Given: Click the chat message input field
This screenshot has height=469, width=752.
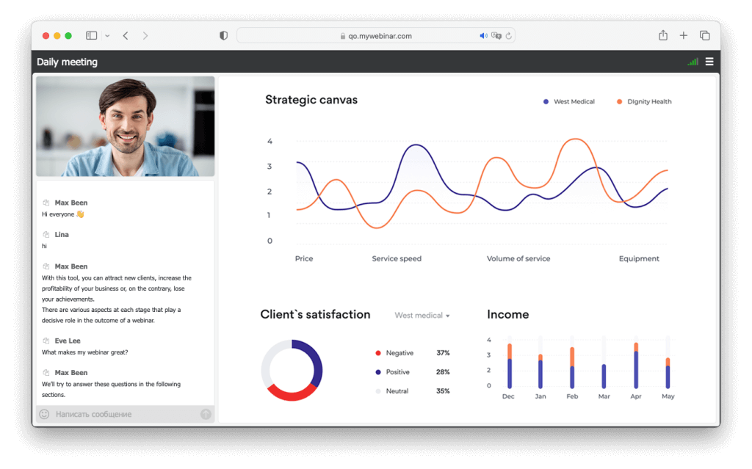Looking at the screenshot, I should (x=125, y=414).
